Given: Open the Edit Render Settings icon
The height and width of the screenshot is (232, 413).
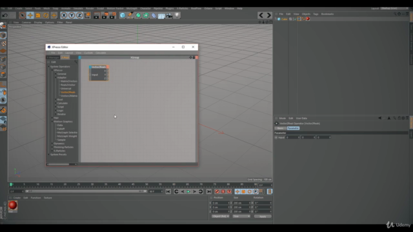Looking at the screenshot, I should pos(112,15).
